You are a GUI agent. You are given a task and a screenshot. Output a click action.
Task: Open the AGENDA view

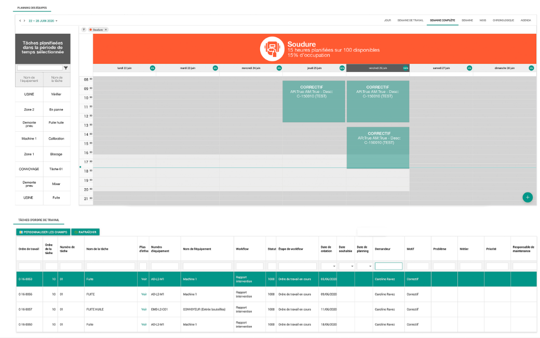526,20
